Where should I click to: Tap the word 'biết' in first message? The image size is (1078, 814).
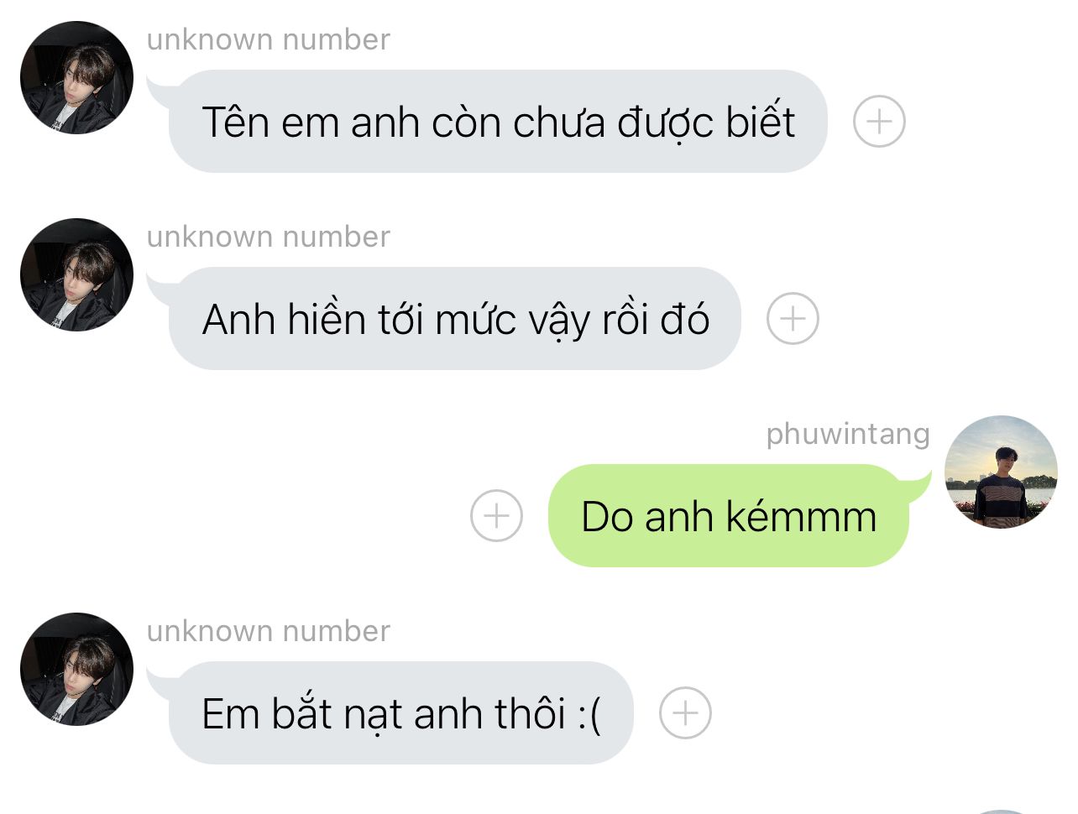click(x=761, y=121)
